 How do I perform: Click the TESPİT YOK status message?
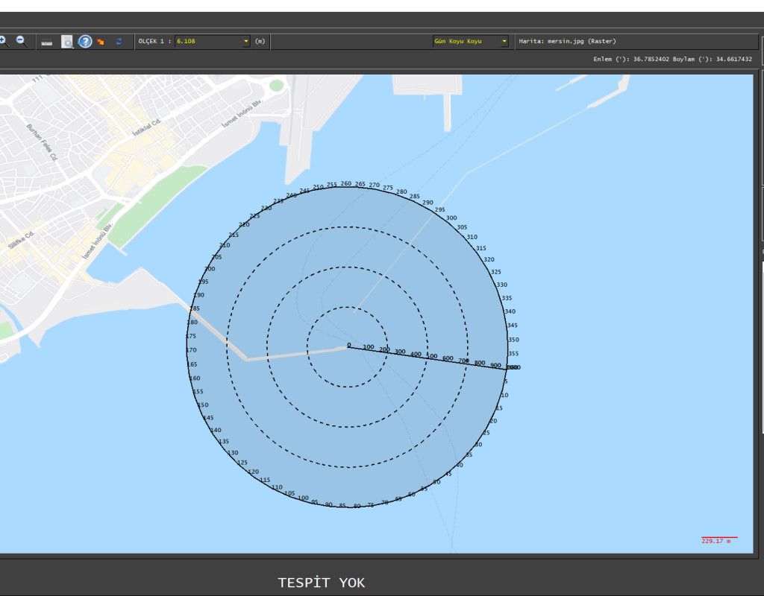(322, 583)
